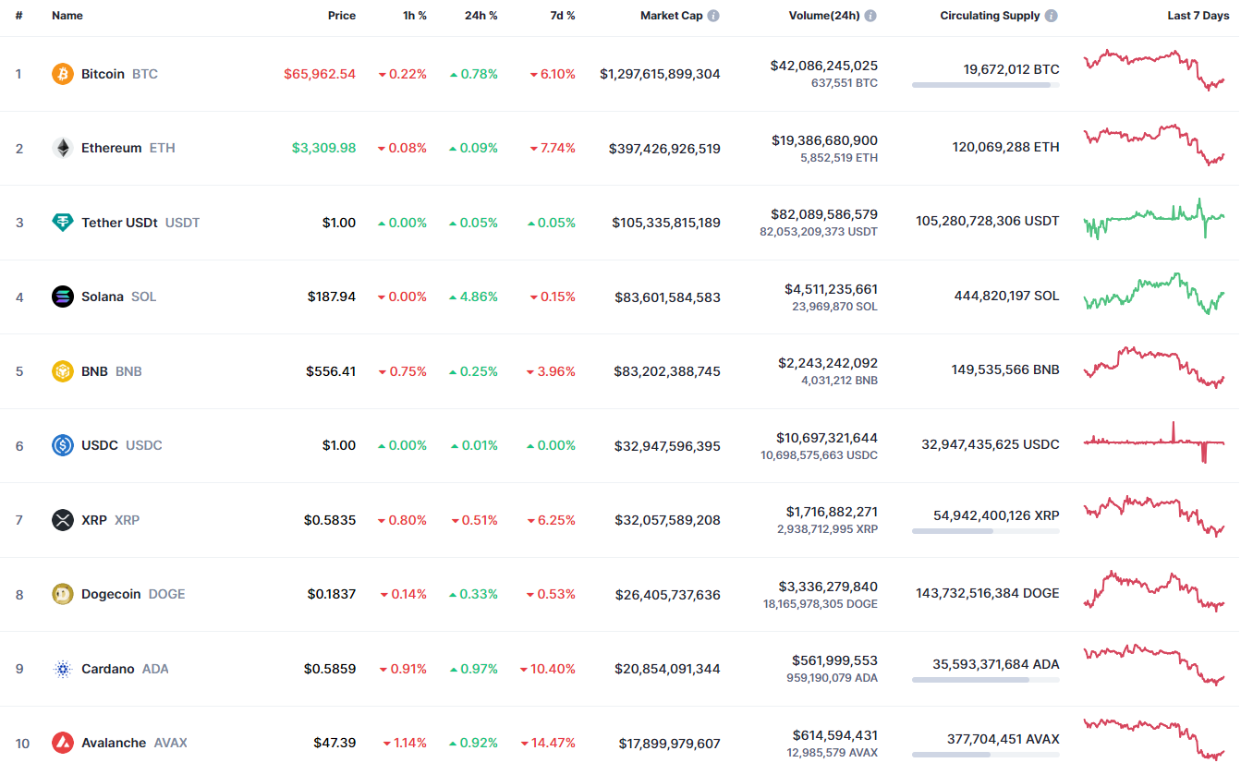The image size is (1253, 775).
Task: Click the BNB coin logo
Action: (63, 371)
